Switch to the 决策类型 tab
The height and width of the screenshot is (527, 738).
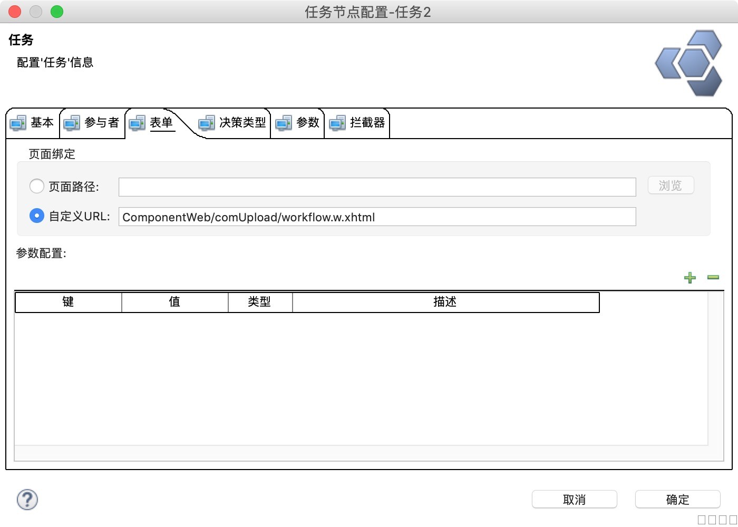tap(242, 123)
